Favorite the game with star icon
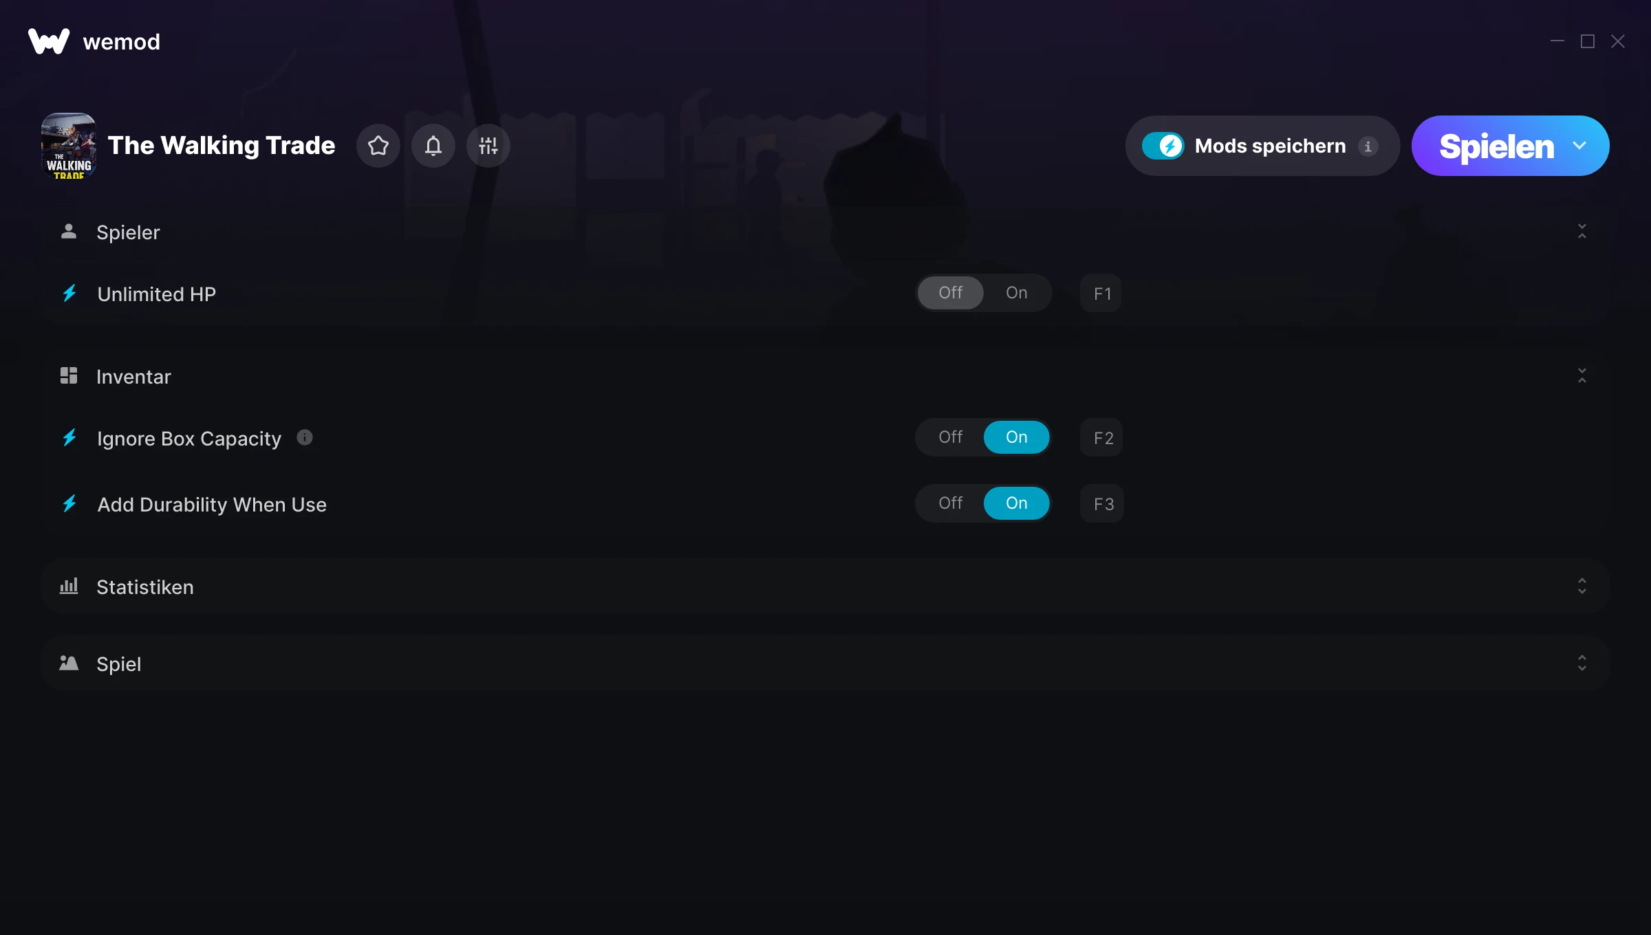 (x=378, y=146)
